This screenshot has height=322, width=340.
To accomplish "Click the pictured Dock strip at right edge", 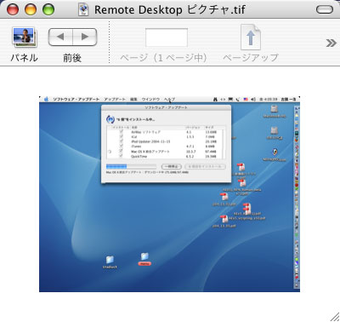I will [297, 198].
